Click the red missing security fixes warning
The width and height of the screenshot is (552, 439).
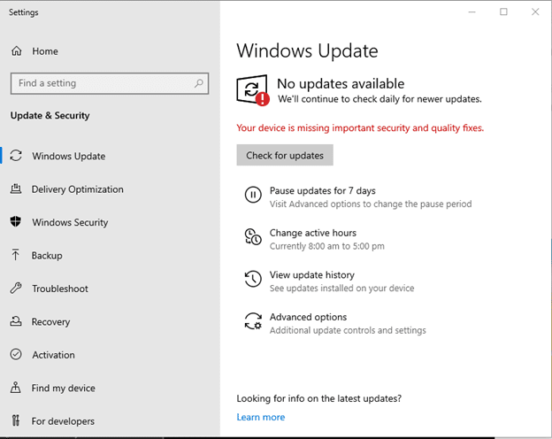coord(360,128)
